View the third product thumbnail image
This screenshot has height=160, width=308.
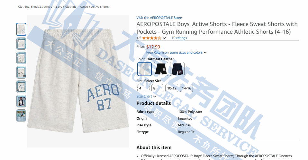coord(21,58)
